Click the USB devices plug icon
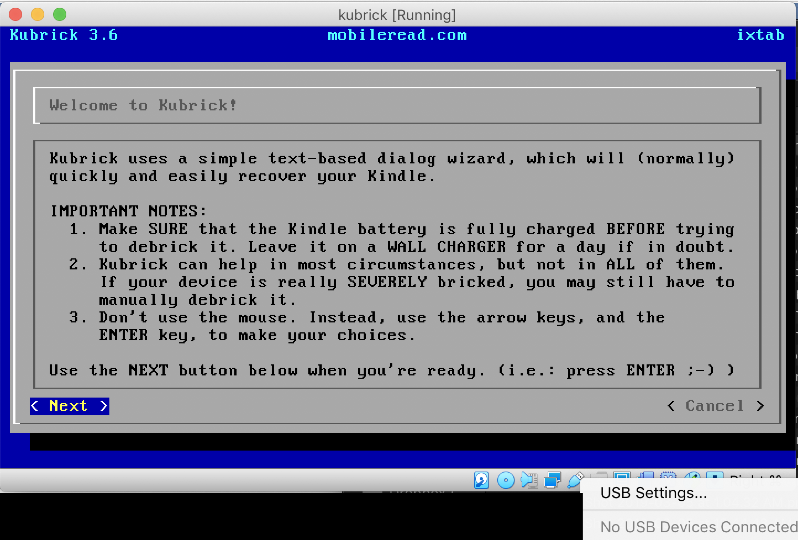 point(575,480)
